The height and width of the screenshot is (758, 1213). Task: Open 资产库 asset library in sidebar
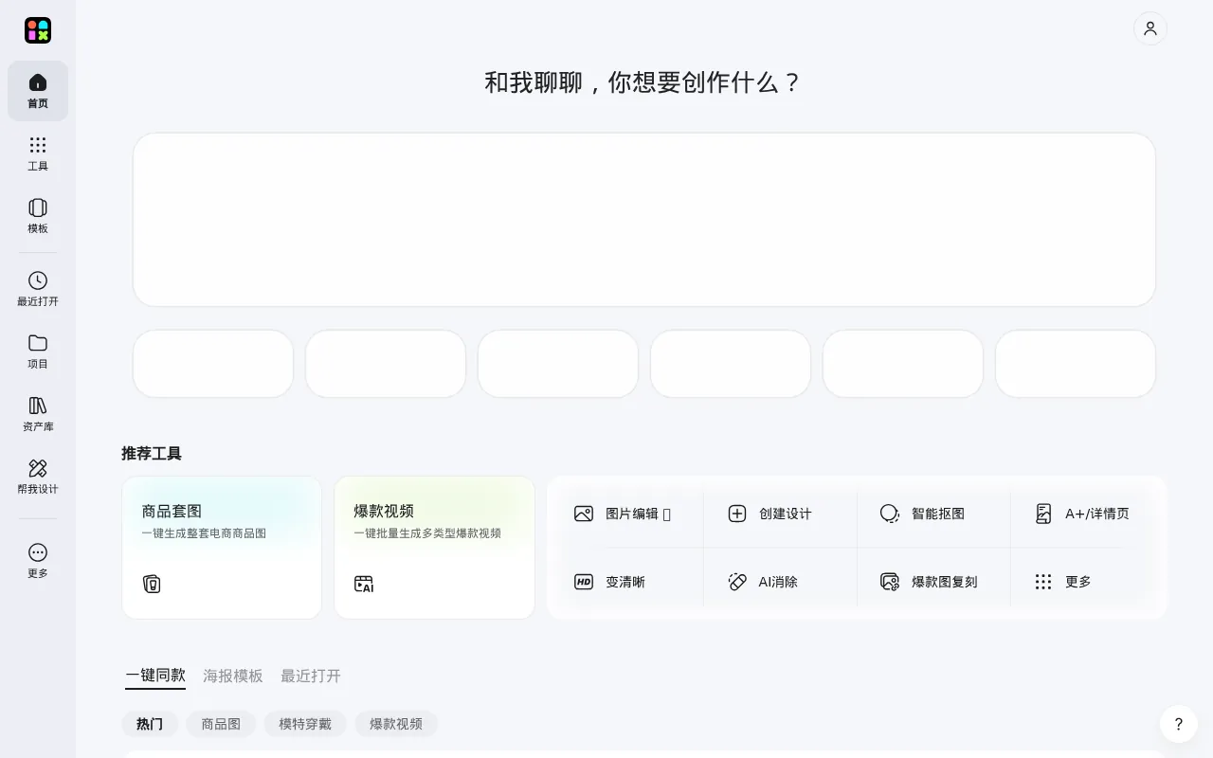click(38, 414)
